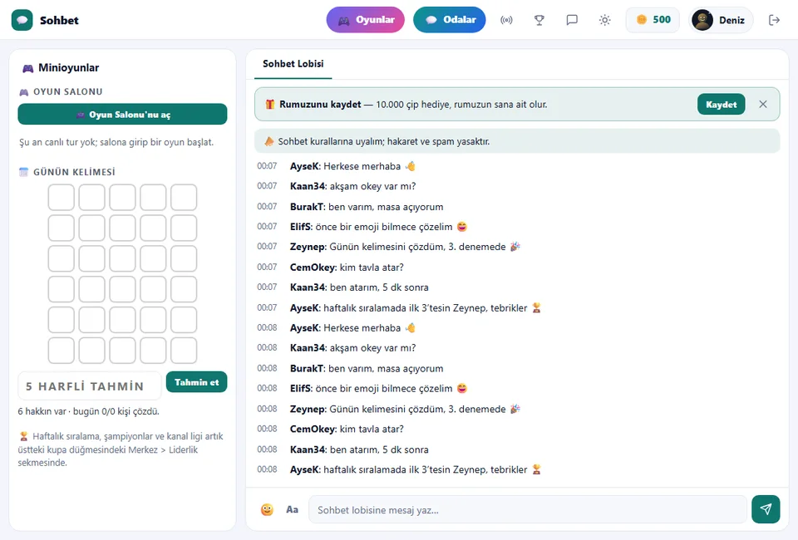Click Kaydet to register nickname

[722, 104]
